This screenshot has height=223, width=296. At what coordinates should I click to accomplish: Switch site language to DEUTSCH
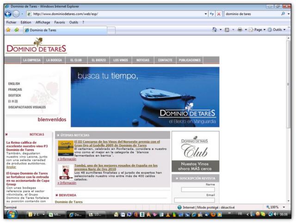[x=14, y=95]
